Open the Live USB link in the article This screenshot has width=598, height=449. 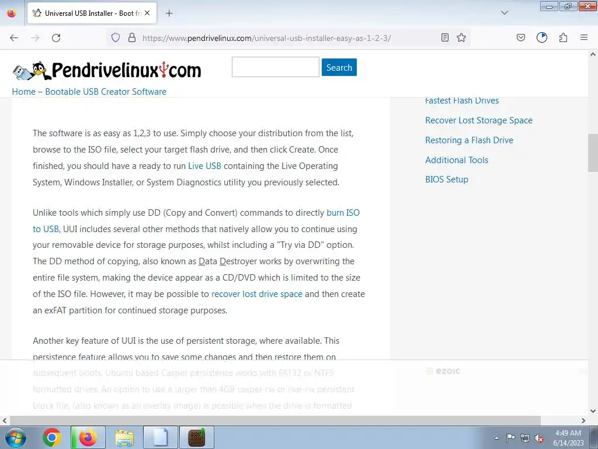[x=204, y=166]
